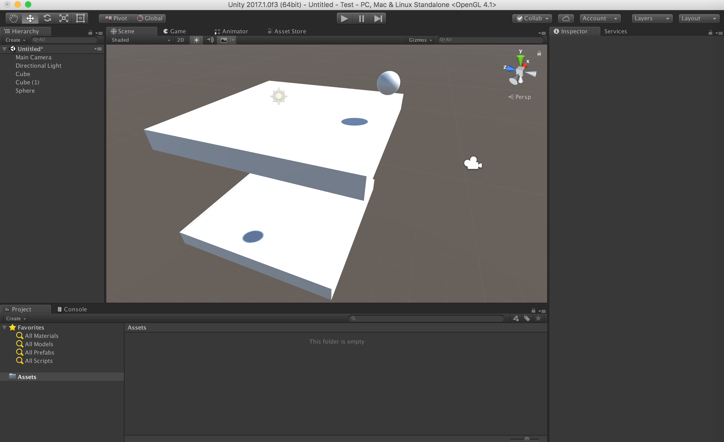724x442 pixels.
Task: Save search star icon
Action: point(538,318)
